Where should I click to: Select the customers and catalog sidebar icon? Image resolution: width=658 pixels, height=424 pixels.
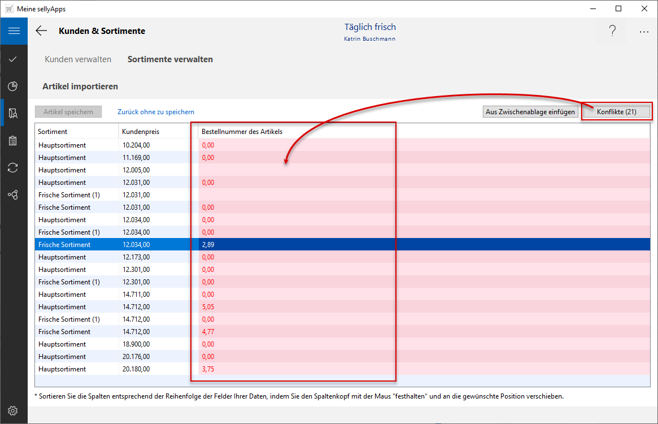13,113
